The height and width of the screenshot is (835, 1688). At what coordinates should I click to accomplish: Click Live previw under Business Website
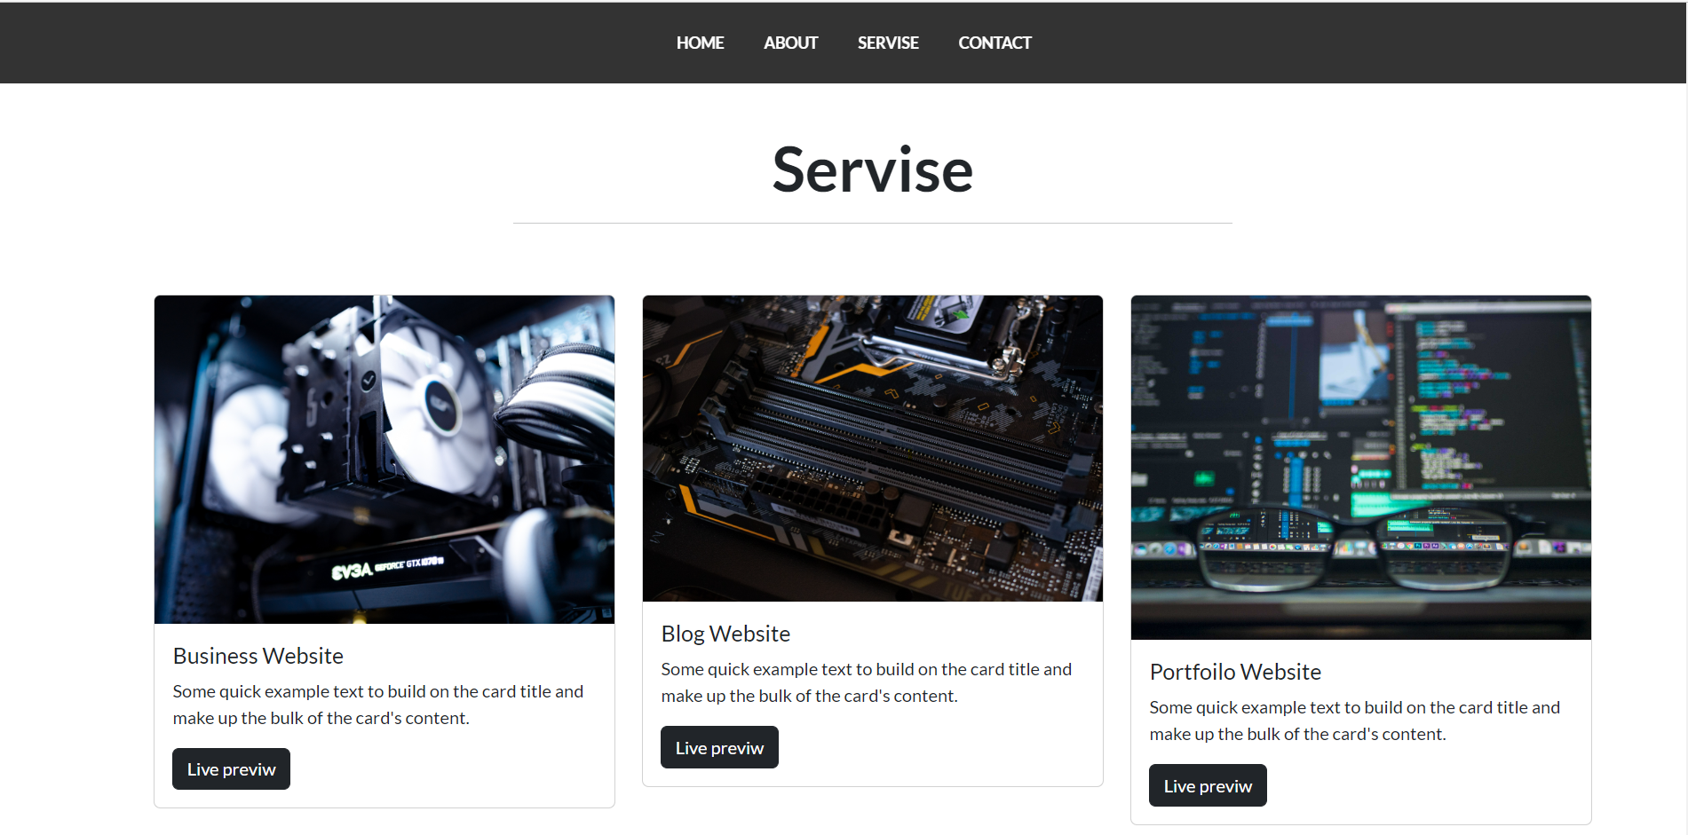click(230, 768)
